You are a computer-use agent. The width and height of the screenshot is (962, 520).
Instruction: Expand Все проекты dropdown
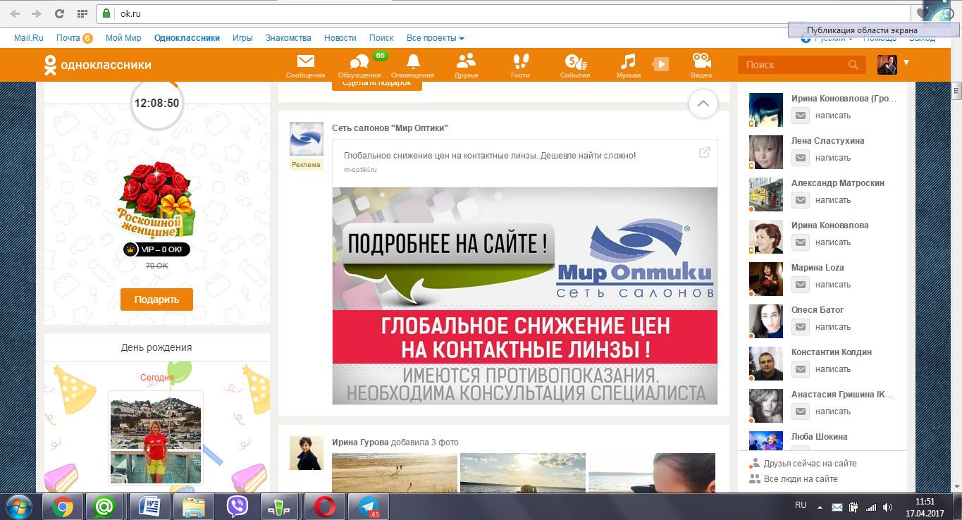point(435,38)
